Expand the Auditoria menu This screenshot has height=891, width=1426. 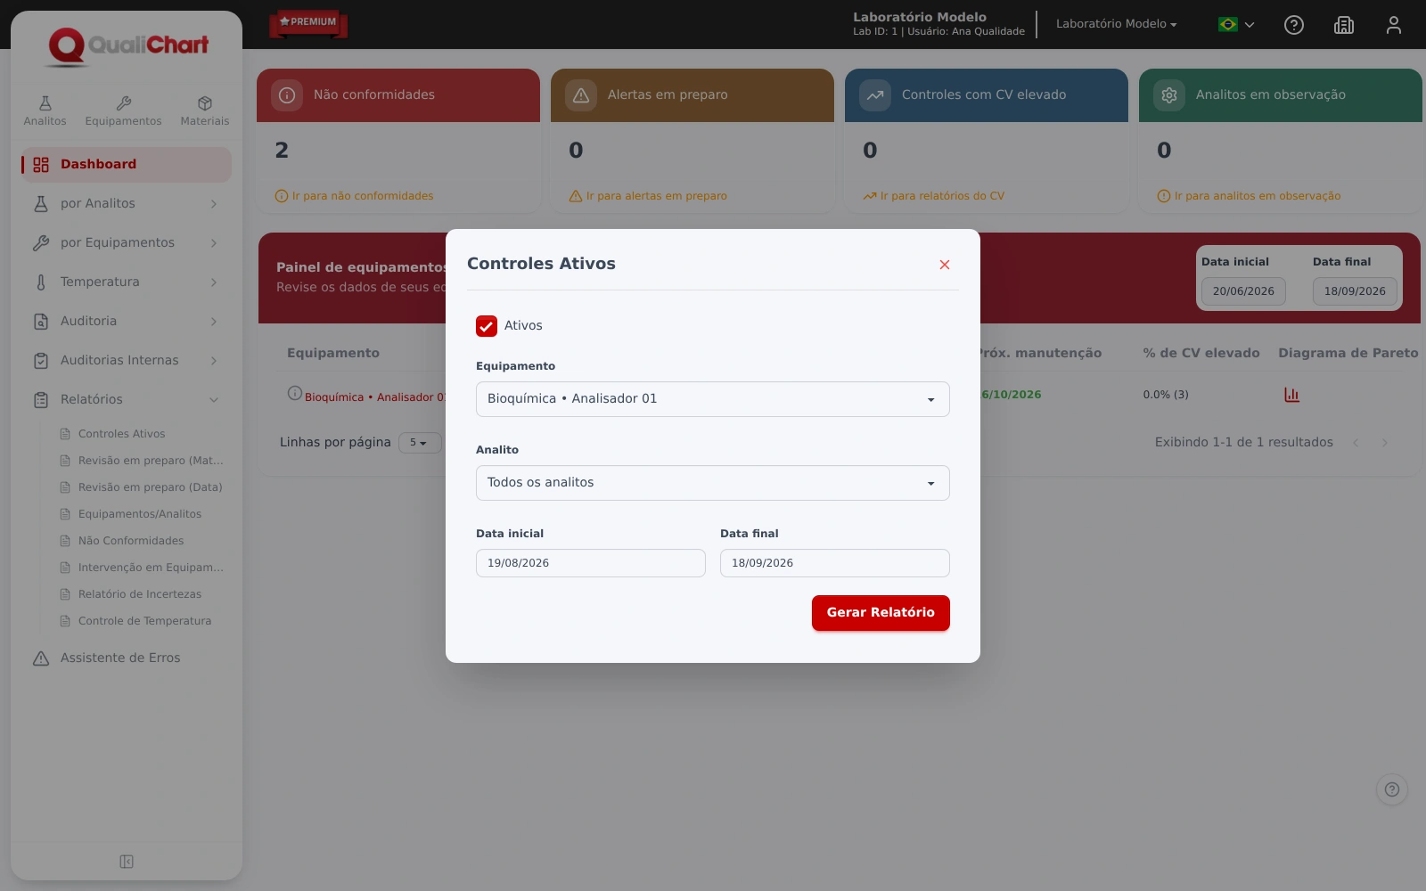click(x=126, y=322)
